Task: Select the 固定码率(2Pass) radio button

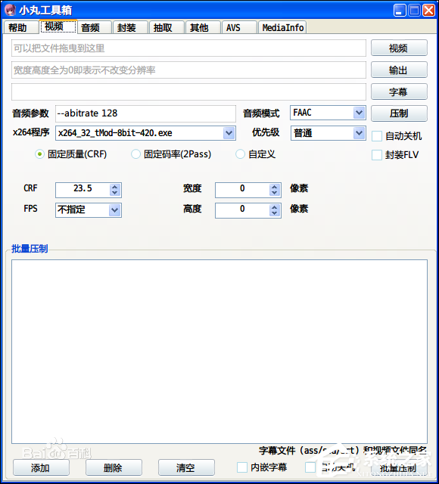Action: click(136, 154)
